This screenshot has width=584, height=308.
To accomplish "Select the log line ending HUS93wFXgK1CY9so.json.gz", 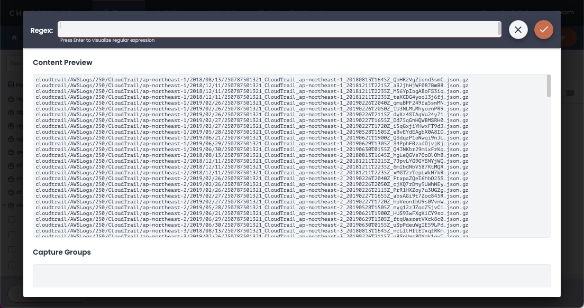I will point(252,213).
